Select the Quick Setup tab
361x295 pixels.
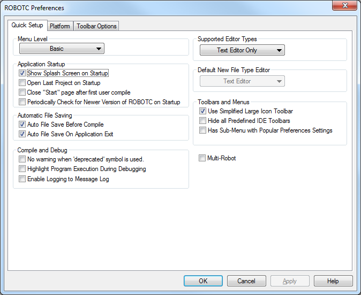coord(27,26)
